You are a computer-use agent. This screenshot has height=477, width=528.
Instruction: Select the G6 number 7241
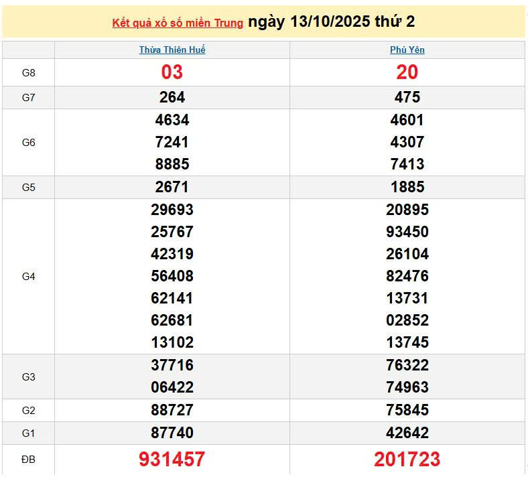(172, 142)
